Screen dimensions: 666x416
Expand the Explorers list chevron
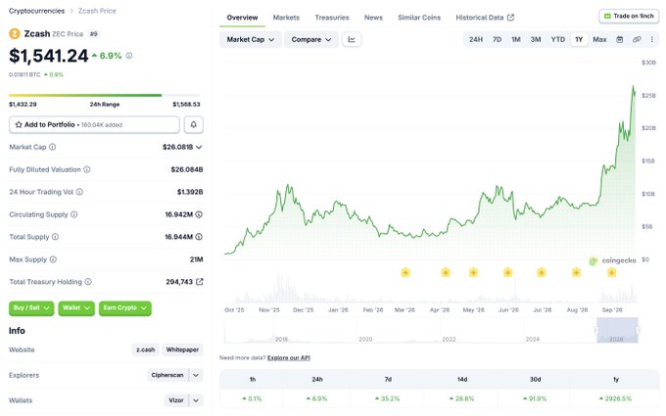tap(196, 375)
